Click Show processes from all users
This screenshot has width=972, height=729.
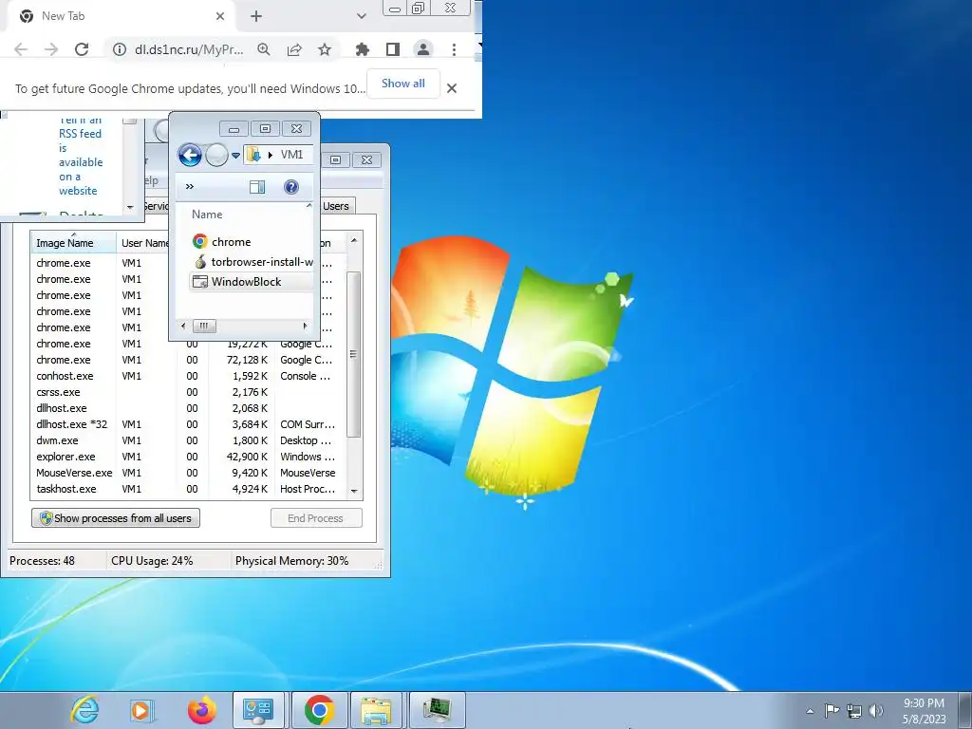[116, 518]
